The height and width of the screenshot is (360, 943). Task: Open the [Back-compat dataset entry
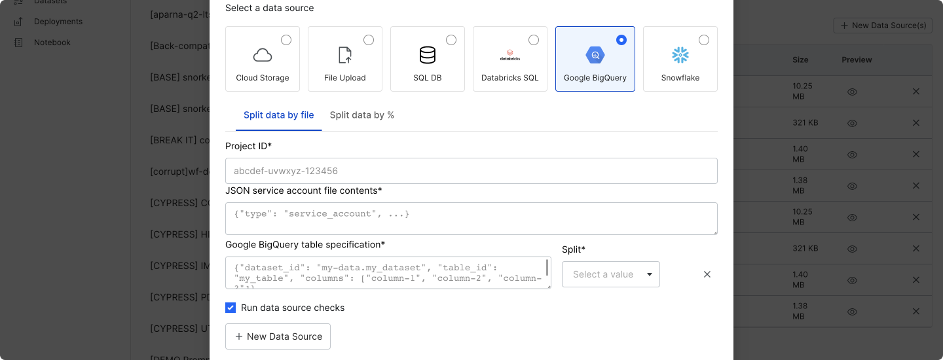point(180,46)
